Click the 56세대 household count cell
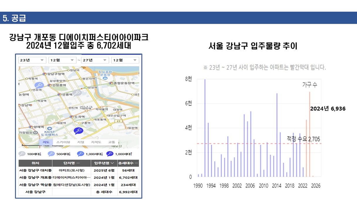Viewport: 357px width, 200px height. (x=128, y=170)
